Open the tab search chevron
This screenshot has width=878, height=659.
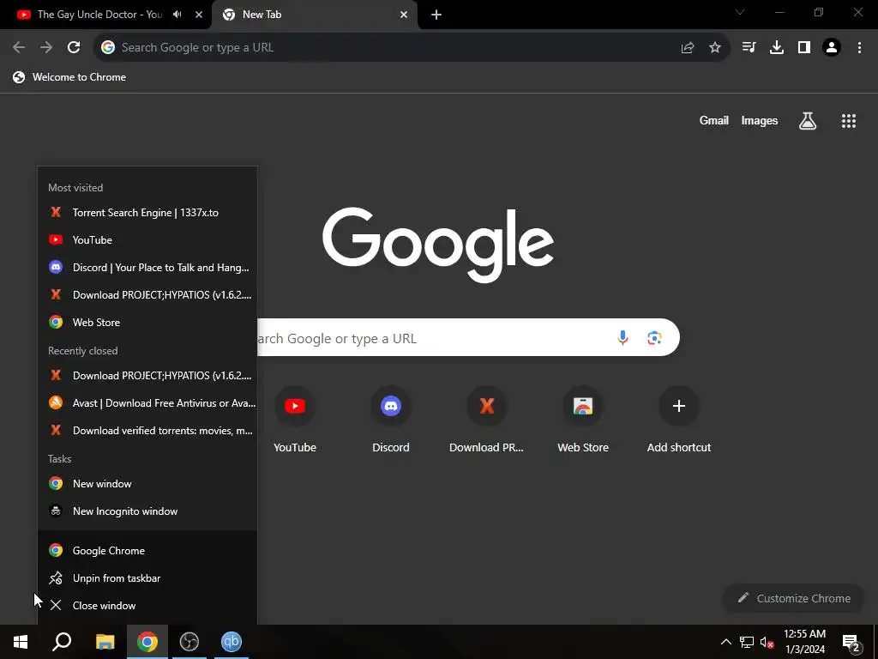coord(740,12)
